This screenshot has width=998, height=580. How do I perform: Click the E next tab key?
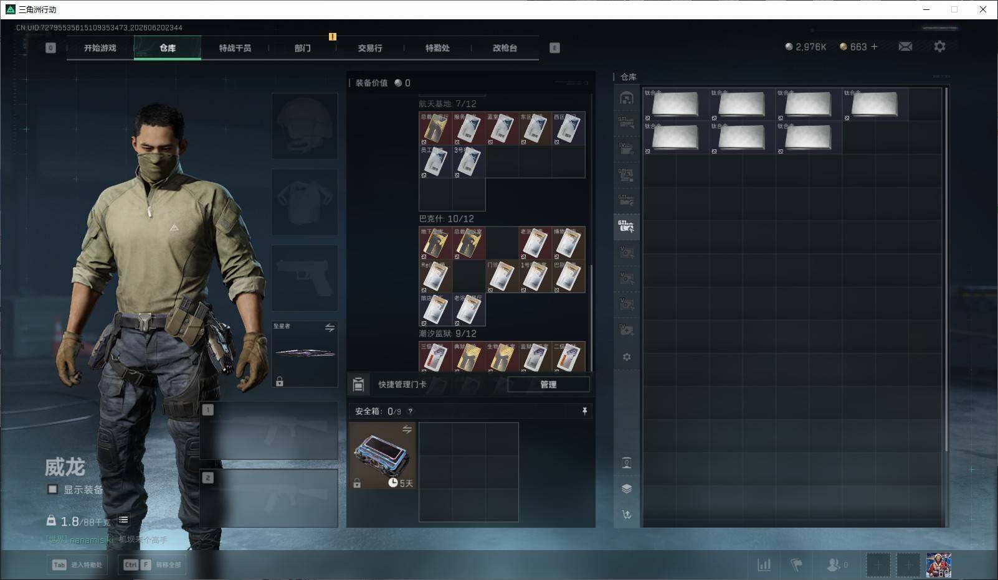click(554, 48)
